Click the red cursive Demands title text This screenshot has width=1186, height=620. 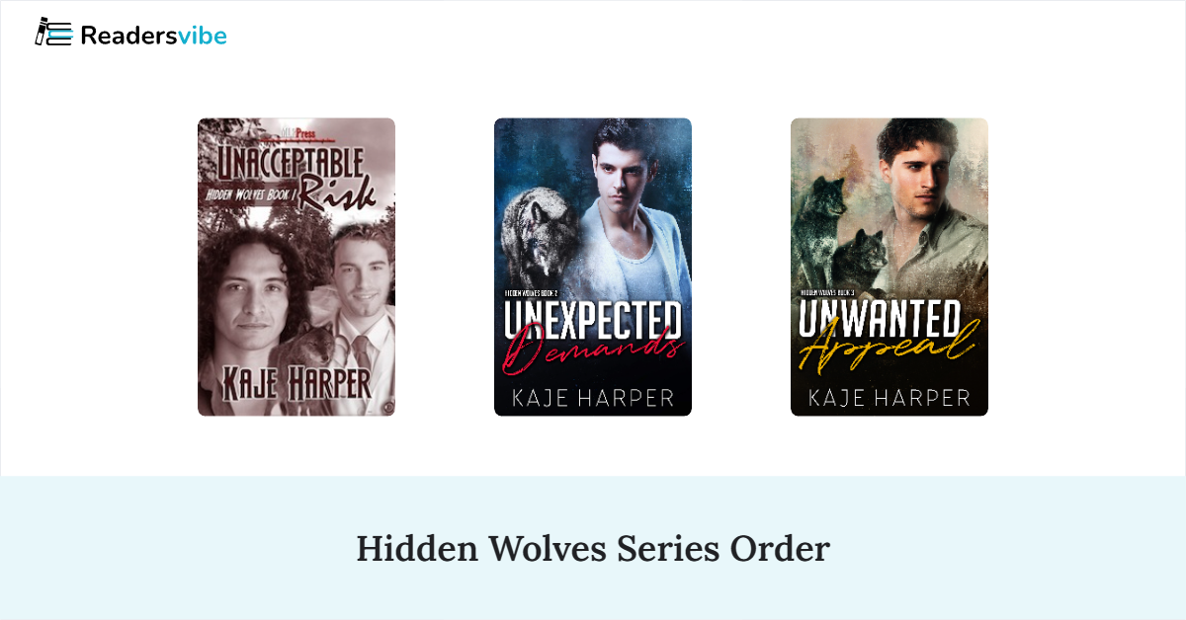click(591, 351)
